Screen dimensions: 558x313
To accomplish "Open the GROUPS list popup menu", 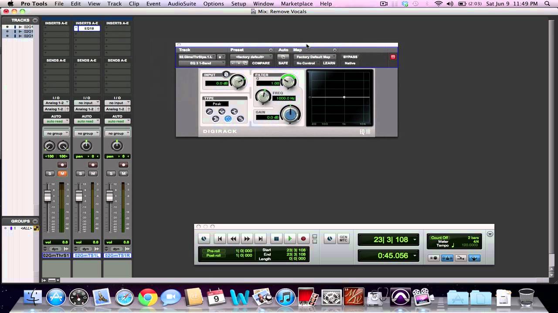I will [35, 221].
